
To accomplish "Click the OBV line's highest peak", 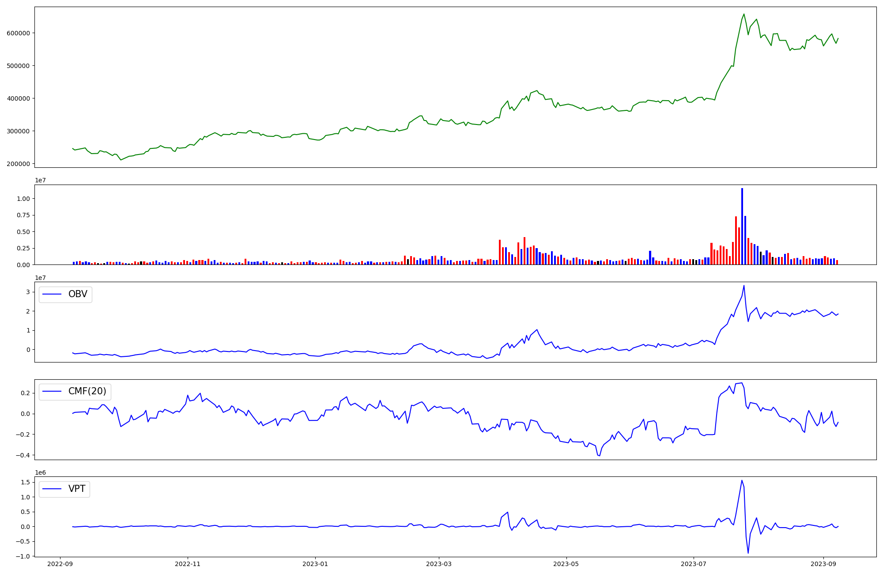I will coord(744,286).
